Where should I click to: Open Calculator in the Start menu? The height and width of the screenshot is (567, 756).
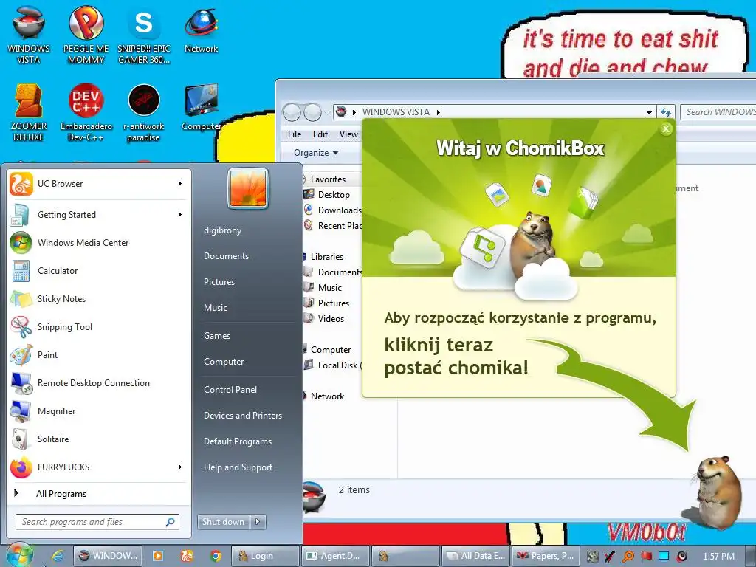[98, 270]
